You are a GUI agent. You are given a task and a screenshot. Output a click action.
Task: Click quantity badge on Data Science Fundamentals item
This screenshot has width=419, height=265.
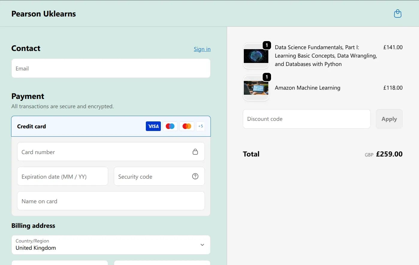click(267, 45)
